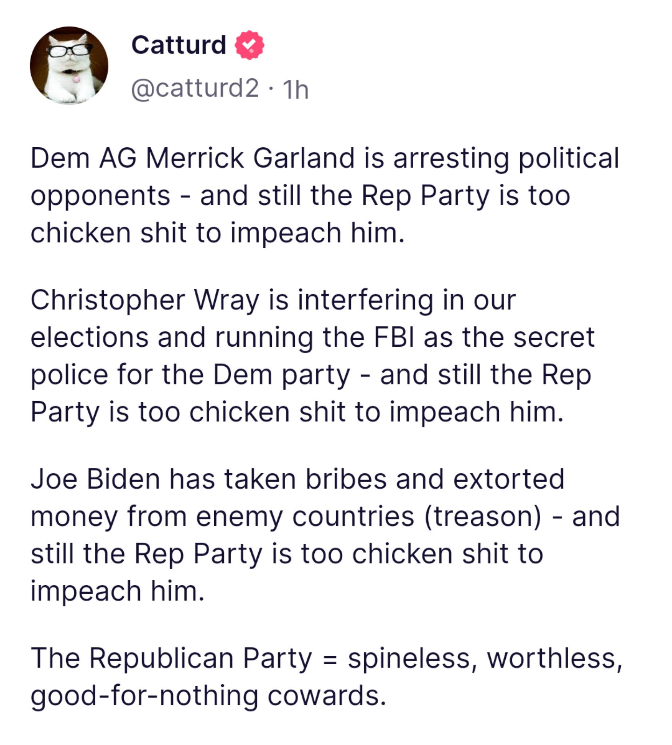
Task: Select the paragraph about Merrick Garland
Action: click(325, 195)
